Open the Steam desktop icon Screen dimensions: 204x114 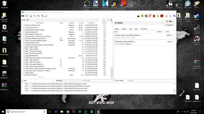pos(197,16)
